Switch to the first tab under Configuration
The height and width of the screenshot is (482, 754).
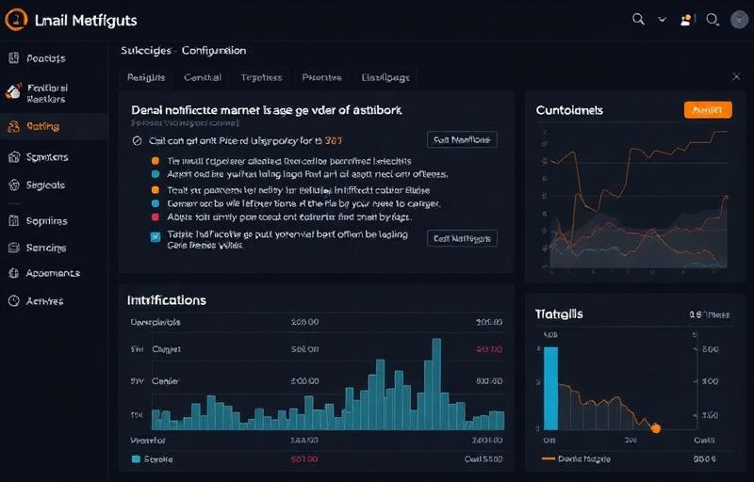146,77
